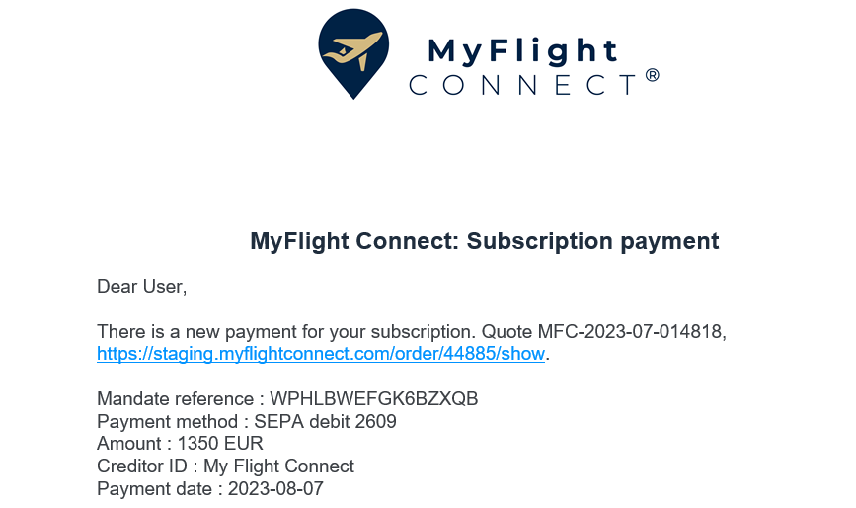The width and height of the screenshot is (856, 508).
Task: Click the Mandate reference label
Action: coord(175,398)
